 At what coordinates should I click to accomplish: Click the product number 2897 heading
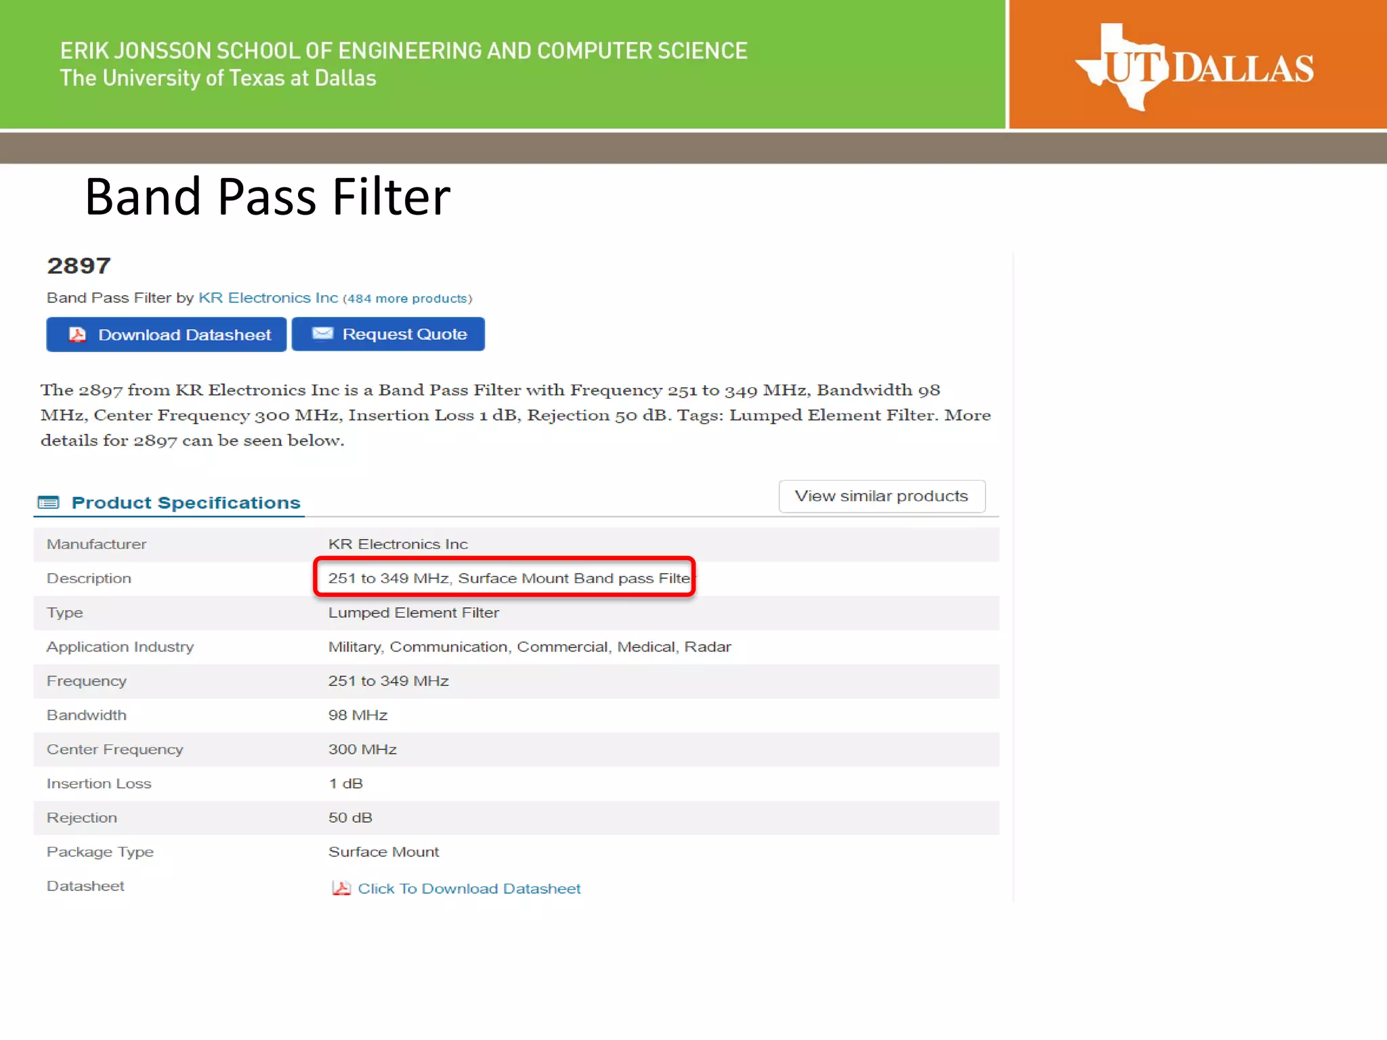pyautogui.click(x=79, y=266)
